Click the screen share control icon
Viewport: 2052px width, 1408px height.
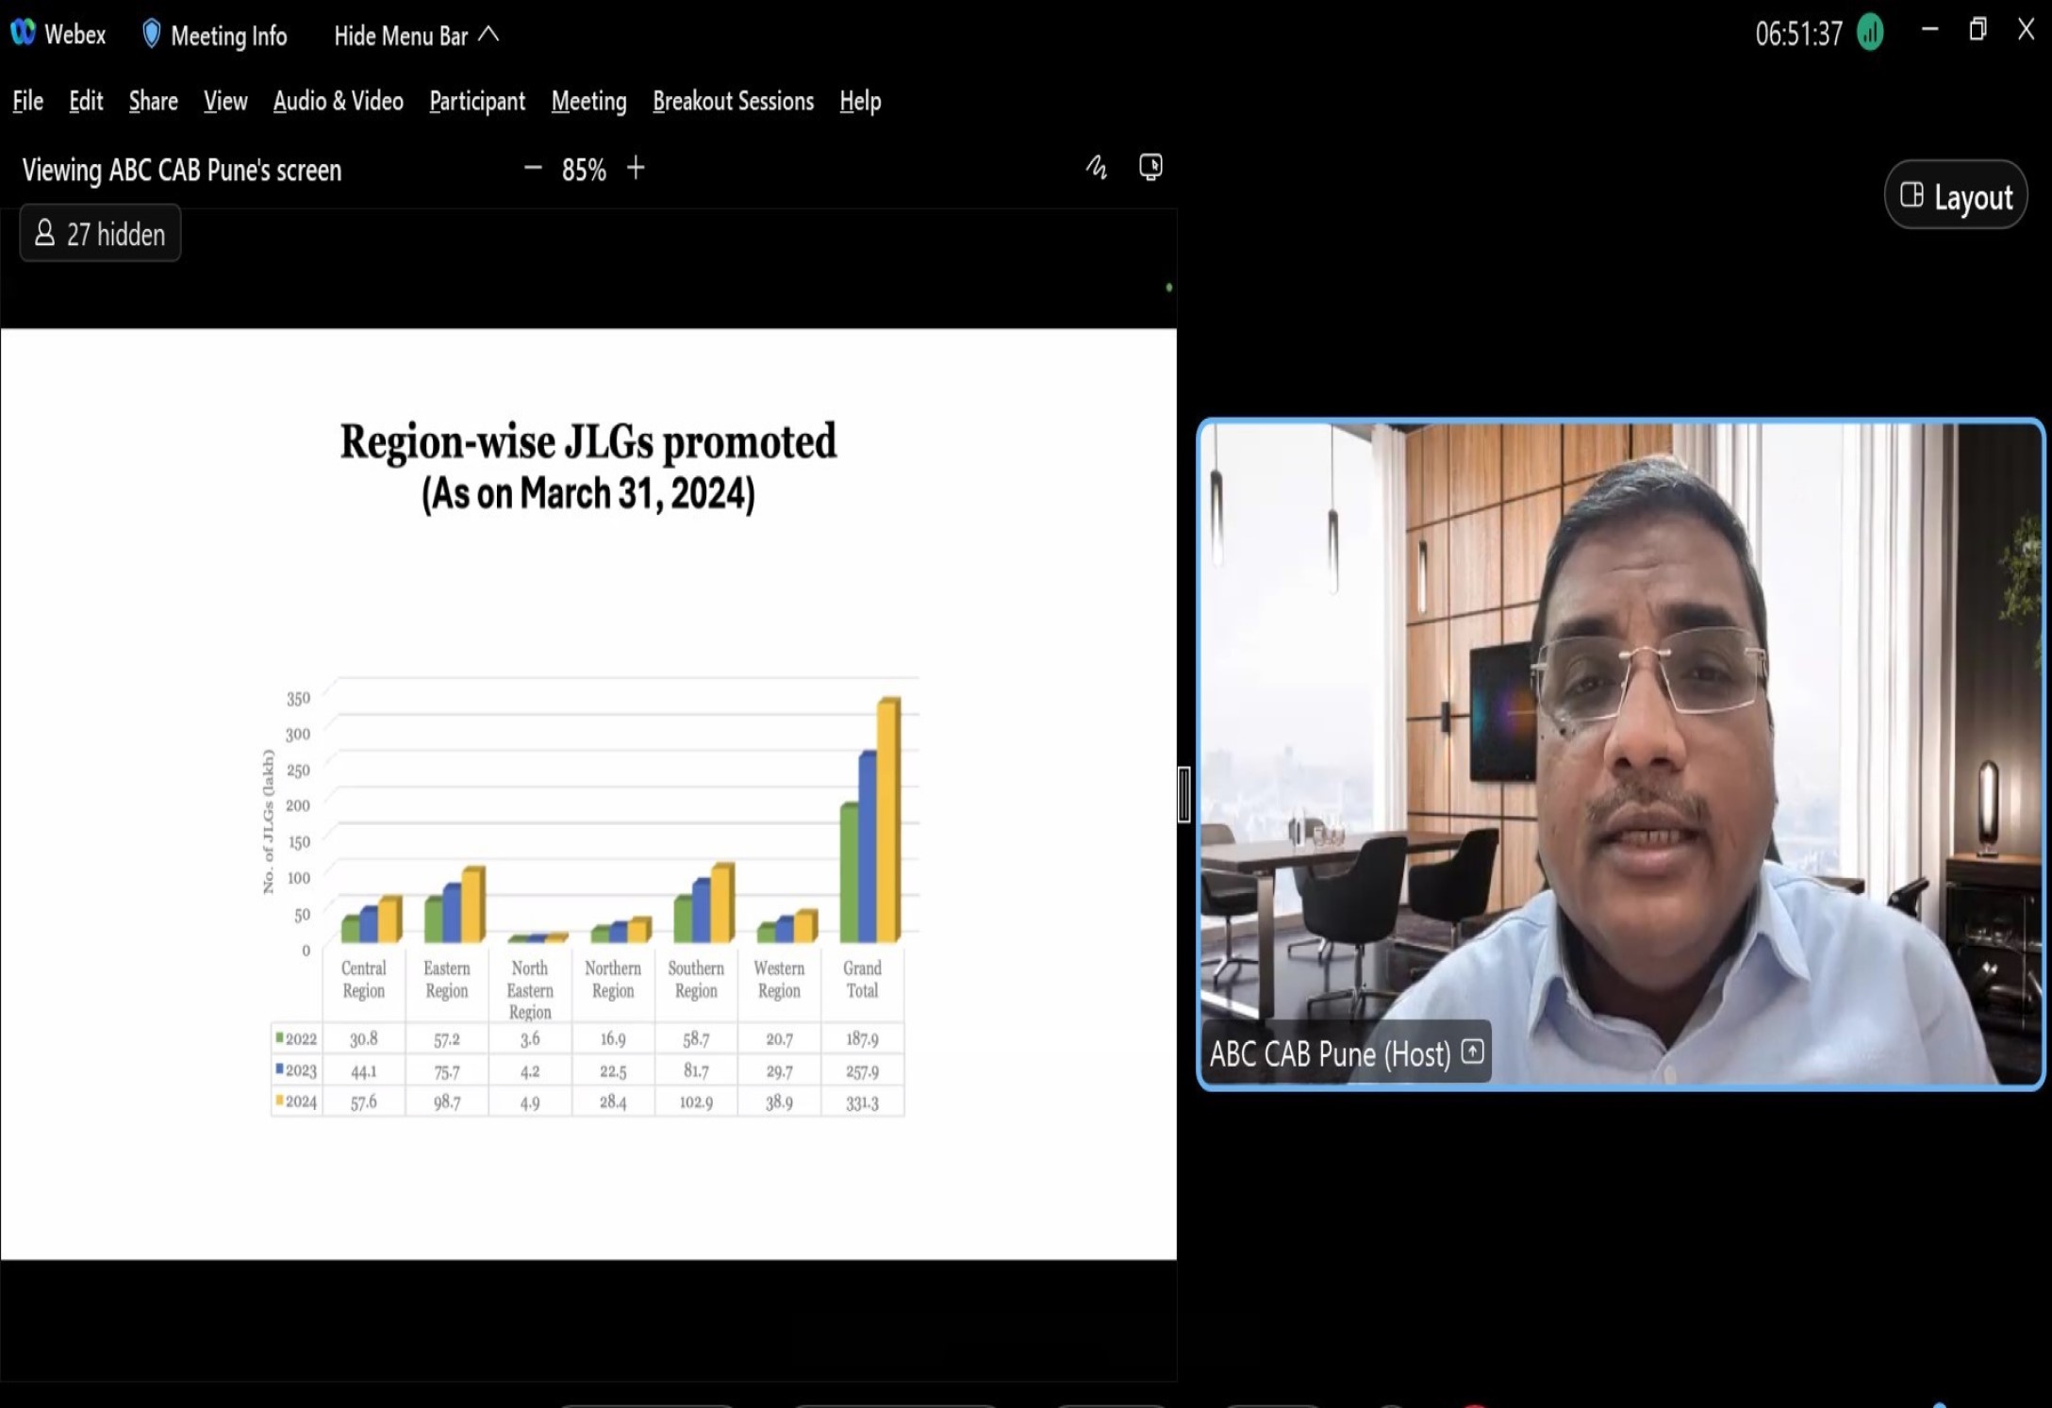point(1150,168)
